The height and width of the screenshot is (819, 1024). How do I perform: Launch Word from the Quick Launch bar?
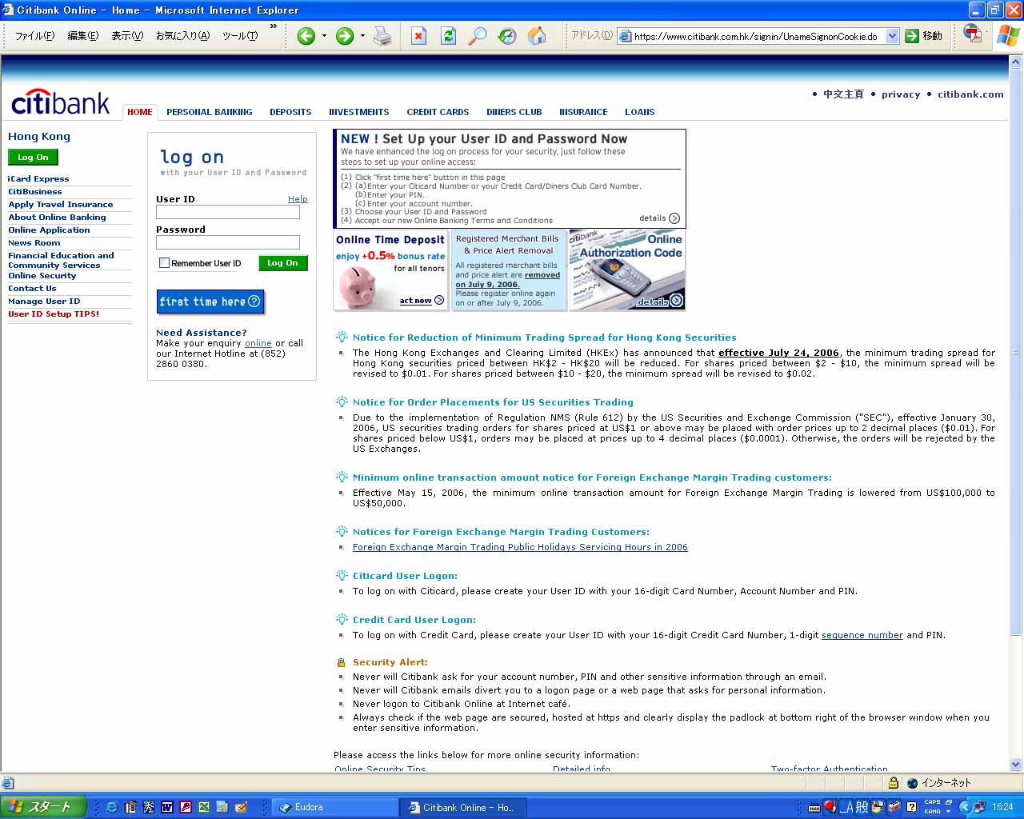[167, 807]
